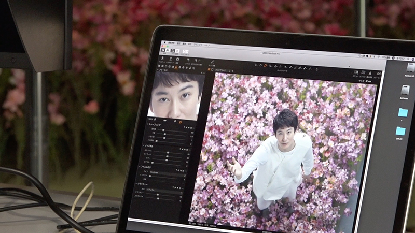Viewport: 415px width, 233px height.
Task: Select the orange Loupe cursor tool
Action: point(266,66)
